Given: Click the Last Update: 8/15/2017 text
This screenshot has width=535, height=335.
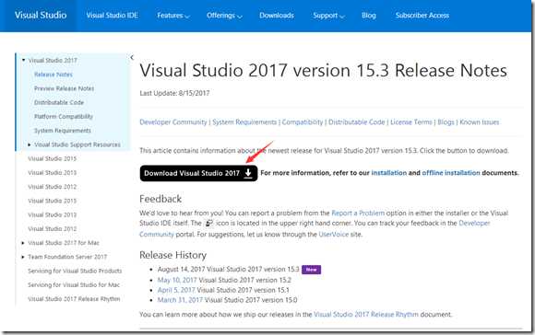Looking at the screenshot, I should [174, 93].
